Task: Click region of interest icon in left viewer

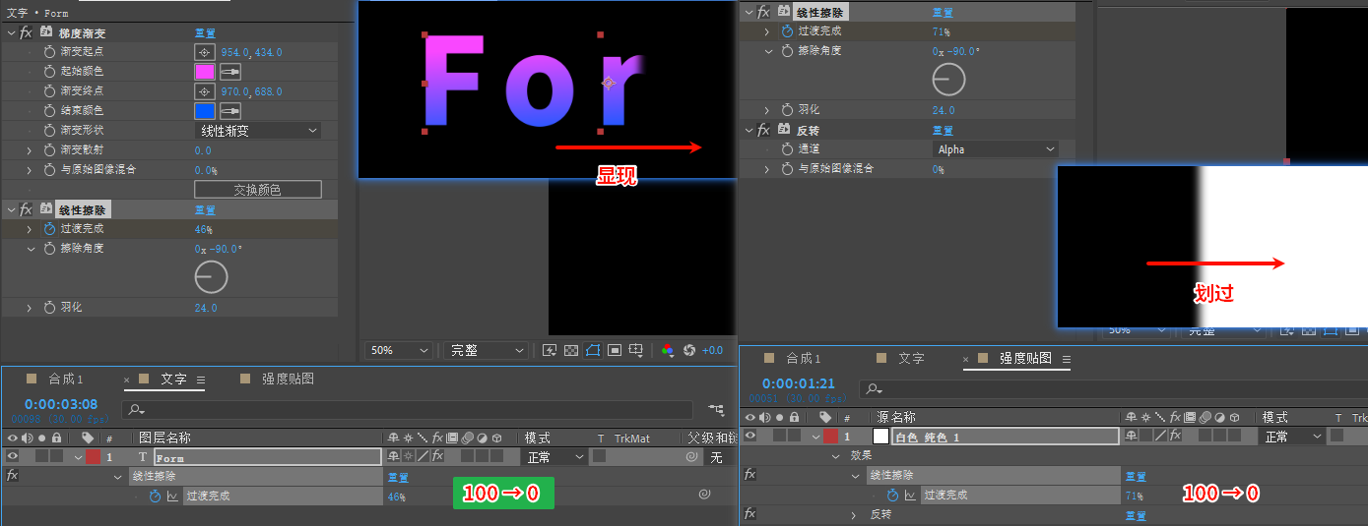Action: (x=615, y=350)
